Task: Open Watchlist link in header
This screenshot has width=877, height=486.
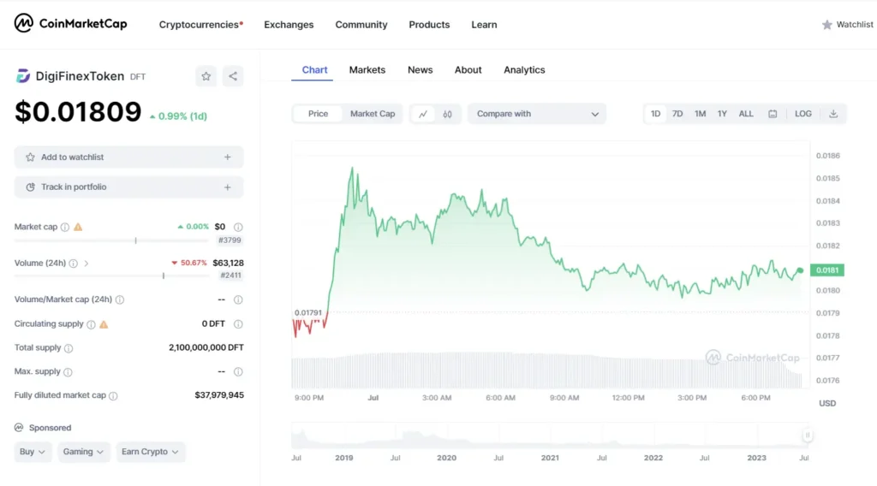Action: [x=847, y=25]
